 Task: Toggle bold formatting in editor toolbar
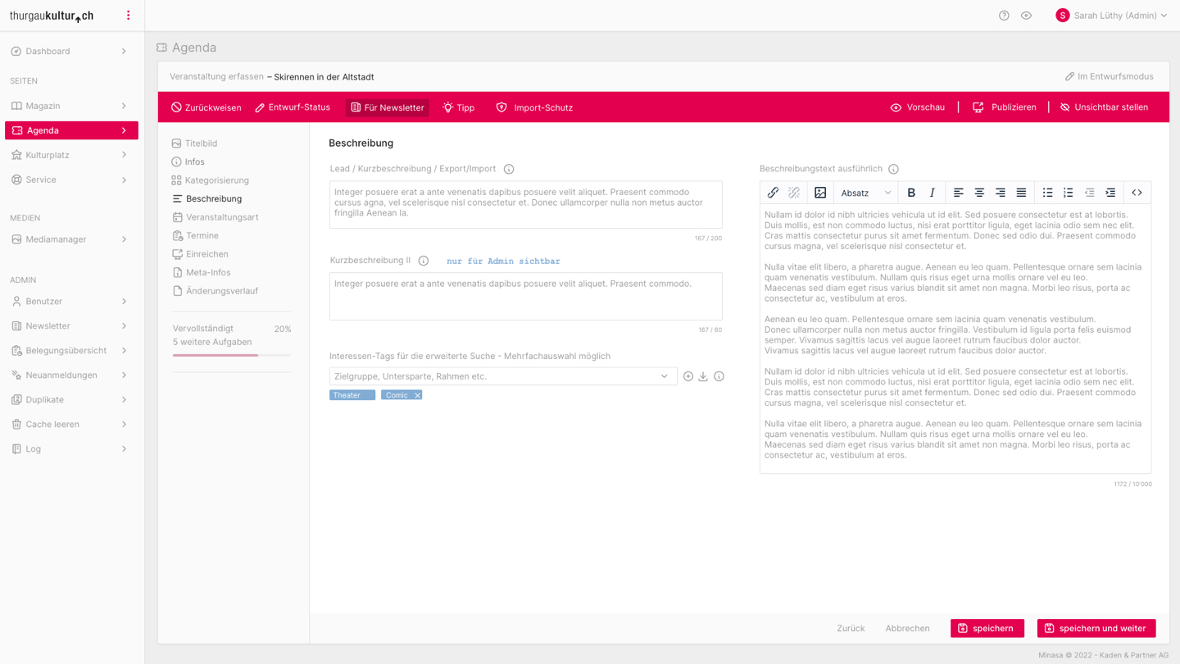click(911, 193)
